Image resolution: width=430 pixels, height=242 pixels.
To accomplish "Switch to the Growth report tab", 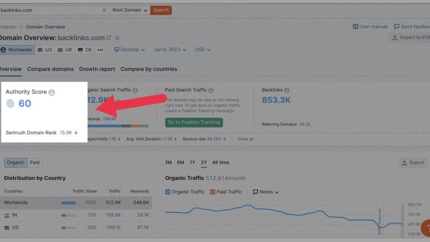I will click(97, 69).
